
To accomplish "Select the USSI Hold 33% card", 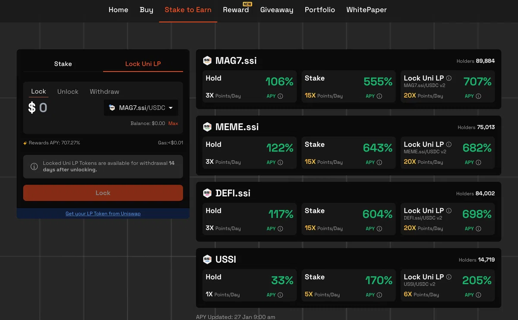I will 250,285.
